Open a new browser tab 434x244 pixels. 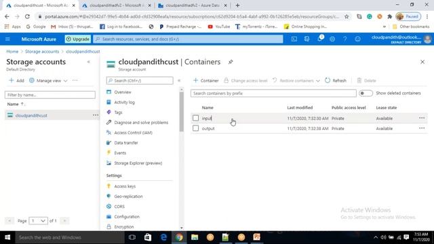click(x=238, y=5)
